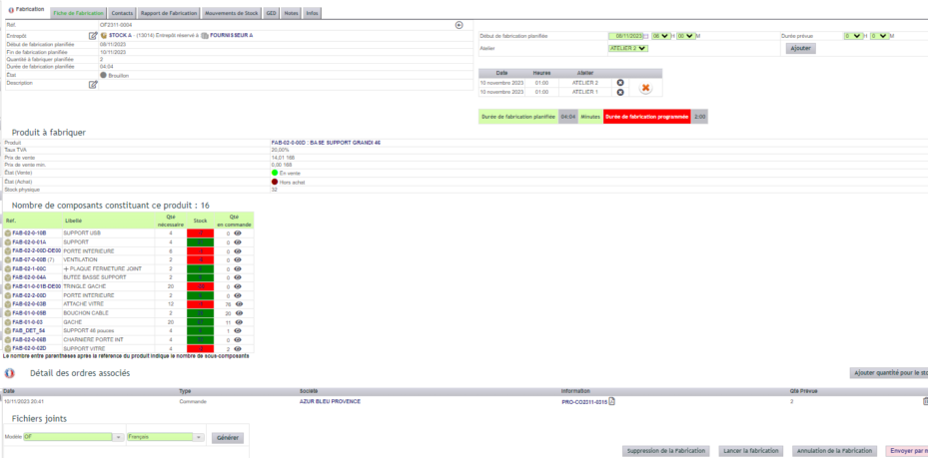Open the Durée prévue minutes dropdown

coord(879,36)
